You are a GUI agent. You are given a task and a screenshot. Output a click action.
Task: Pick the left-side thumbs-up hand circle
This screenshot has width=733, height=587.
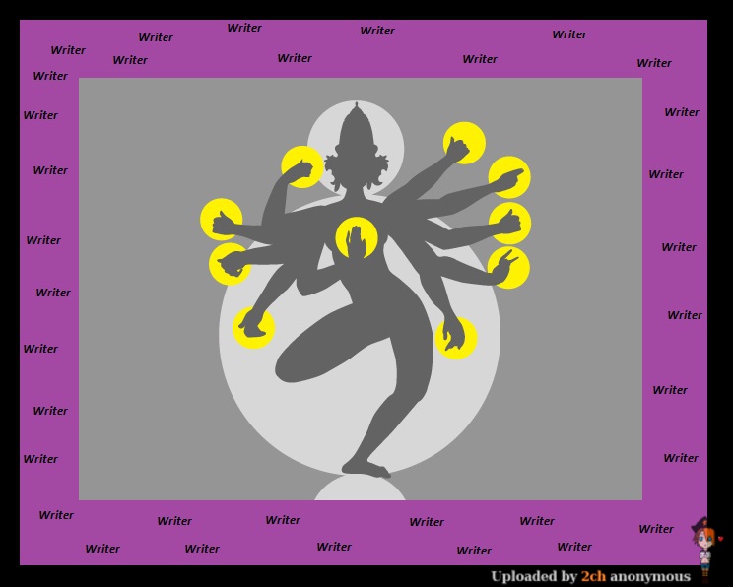click(x=221, y=220)
